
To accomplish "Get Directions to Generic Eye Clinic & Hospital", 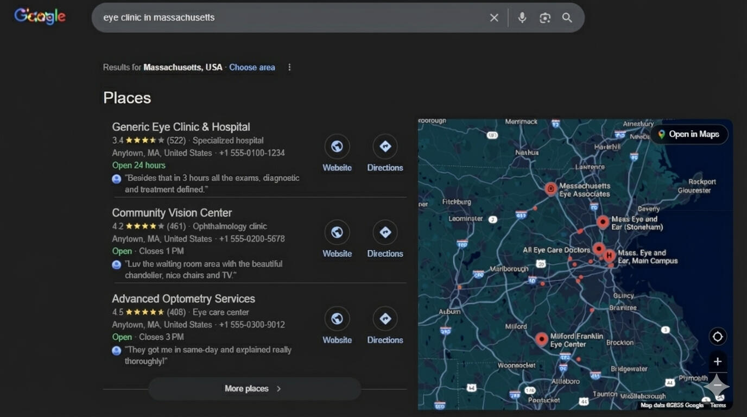I will 385,147.
